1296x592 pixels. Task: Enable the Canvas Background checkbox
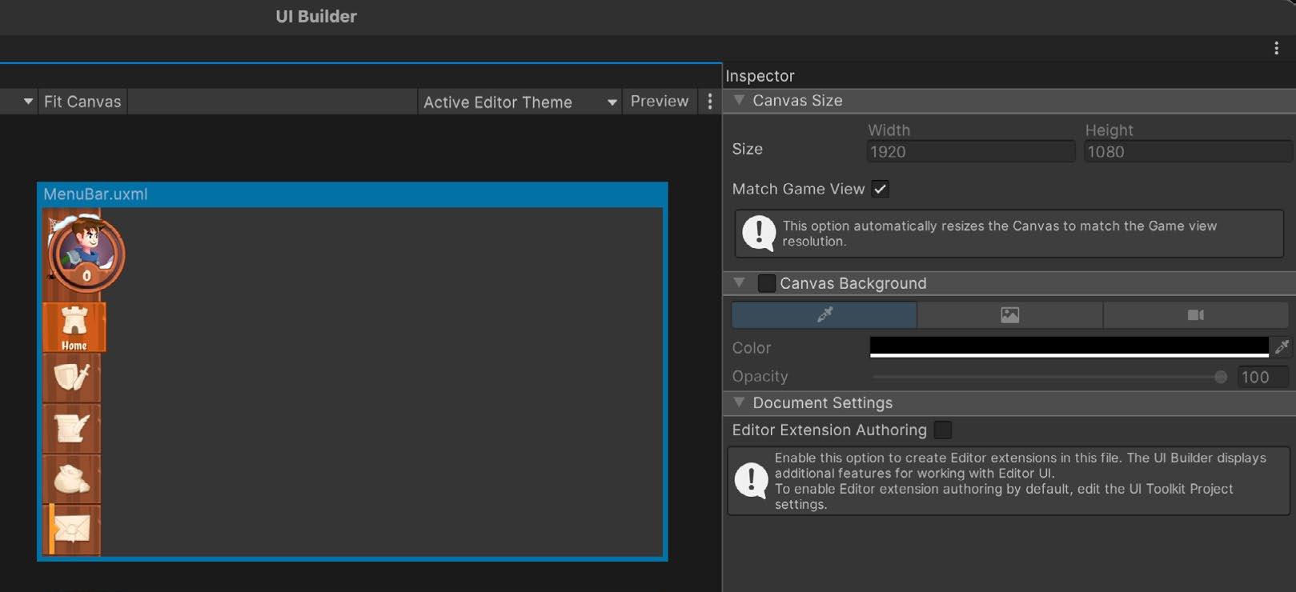(766, 283)
